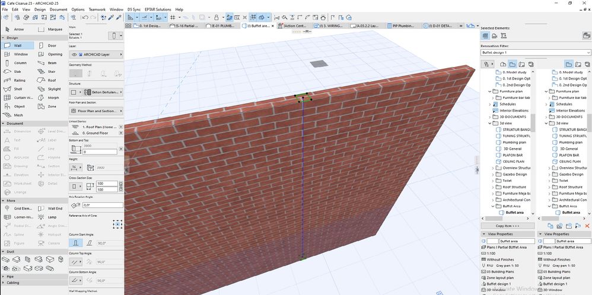The image size is (592, 295).
Task: Toggle slanted column option
Action: coord(90,243)
